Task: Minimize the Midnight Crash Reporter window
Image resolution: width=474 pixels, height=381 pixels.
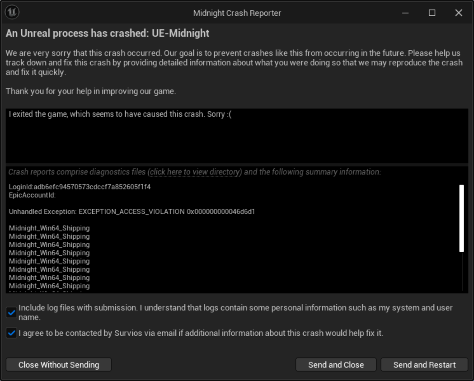Action: (x=405, y=13)
